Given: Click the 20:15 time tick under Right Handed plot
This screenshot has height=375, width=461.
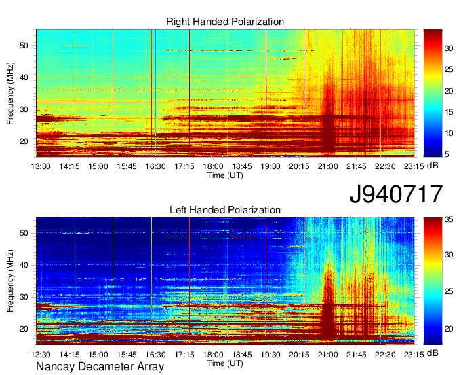Looking at the screenshot, I should (299, 166).
